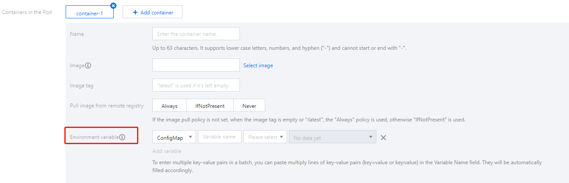This screenshot has width=569, height=183.
Task: Click the Environment variable label
Action: (x=94, y=137)
